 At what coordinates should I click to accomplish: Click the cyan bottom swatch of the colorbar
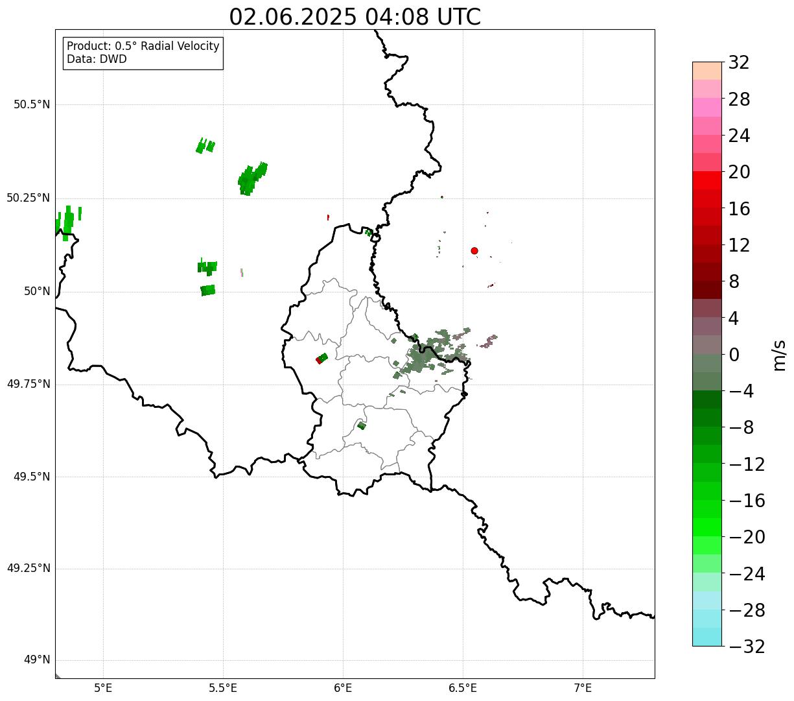tap(707, 637)
